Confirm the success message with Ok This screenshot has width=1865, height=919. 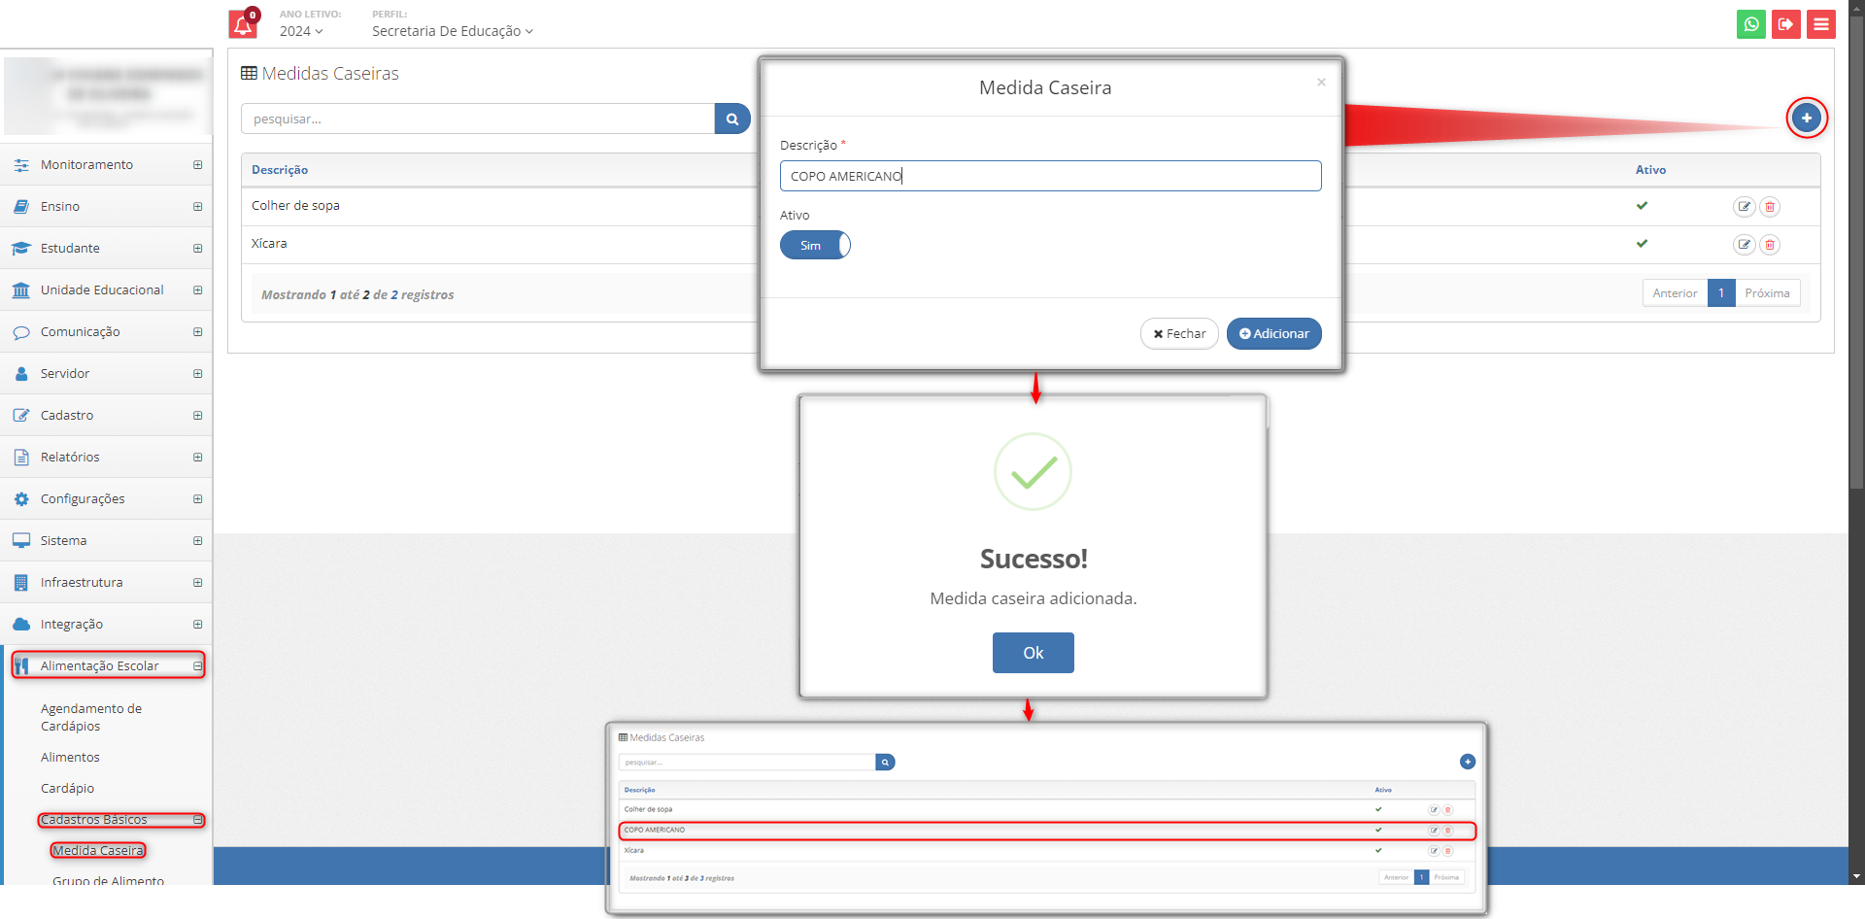(x=1033, y=653)
